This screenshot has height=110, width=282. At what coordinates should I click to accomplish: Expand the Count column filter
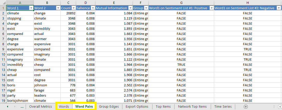click(x=73, y=8)
